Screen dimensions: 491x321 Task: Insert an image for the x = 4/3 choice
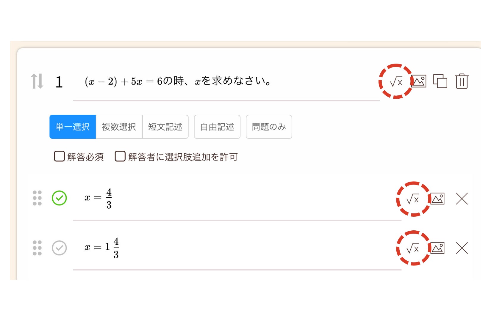tap(437, 199)
